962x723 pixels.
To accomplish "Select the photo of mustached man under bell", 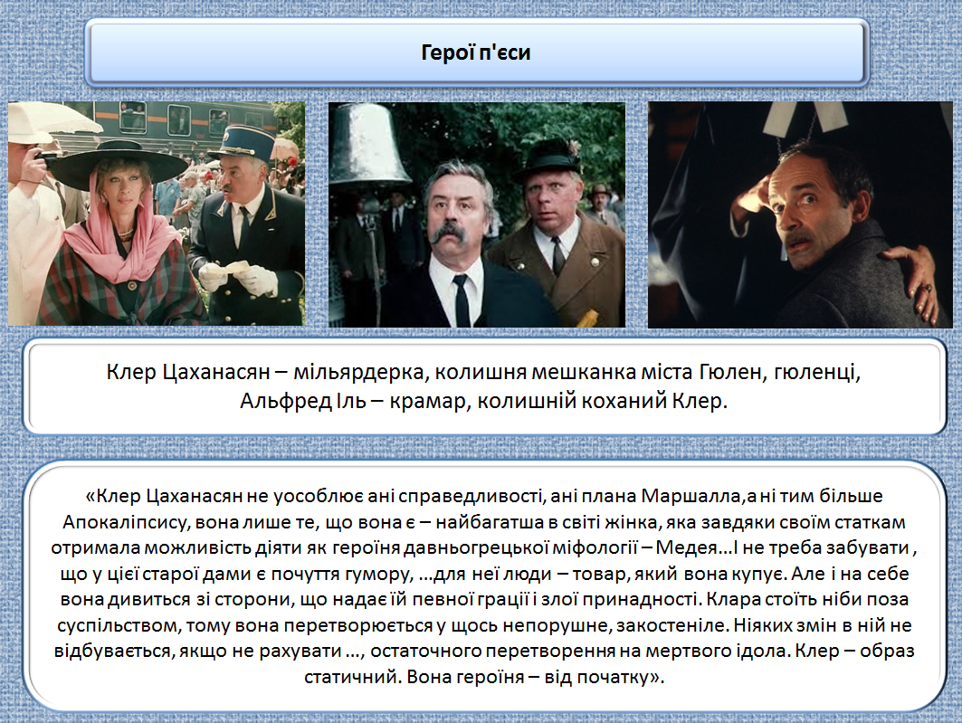I will point(477,214).
